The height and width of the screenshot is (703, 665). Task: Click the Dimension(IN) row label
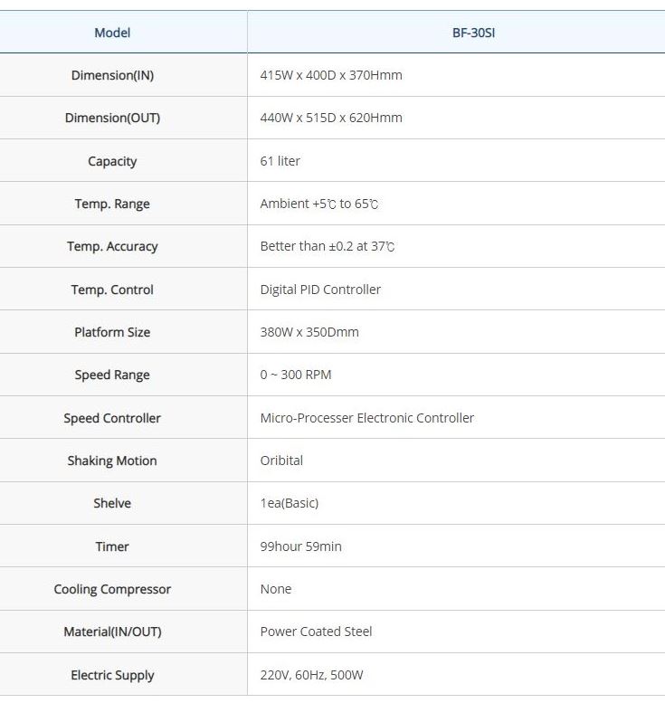coord(112,75)
